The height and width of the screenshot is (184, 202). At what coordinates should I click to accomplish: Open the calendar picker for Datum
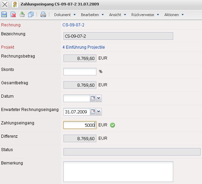pyautogui.click(x=93, y=98)
